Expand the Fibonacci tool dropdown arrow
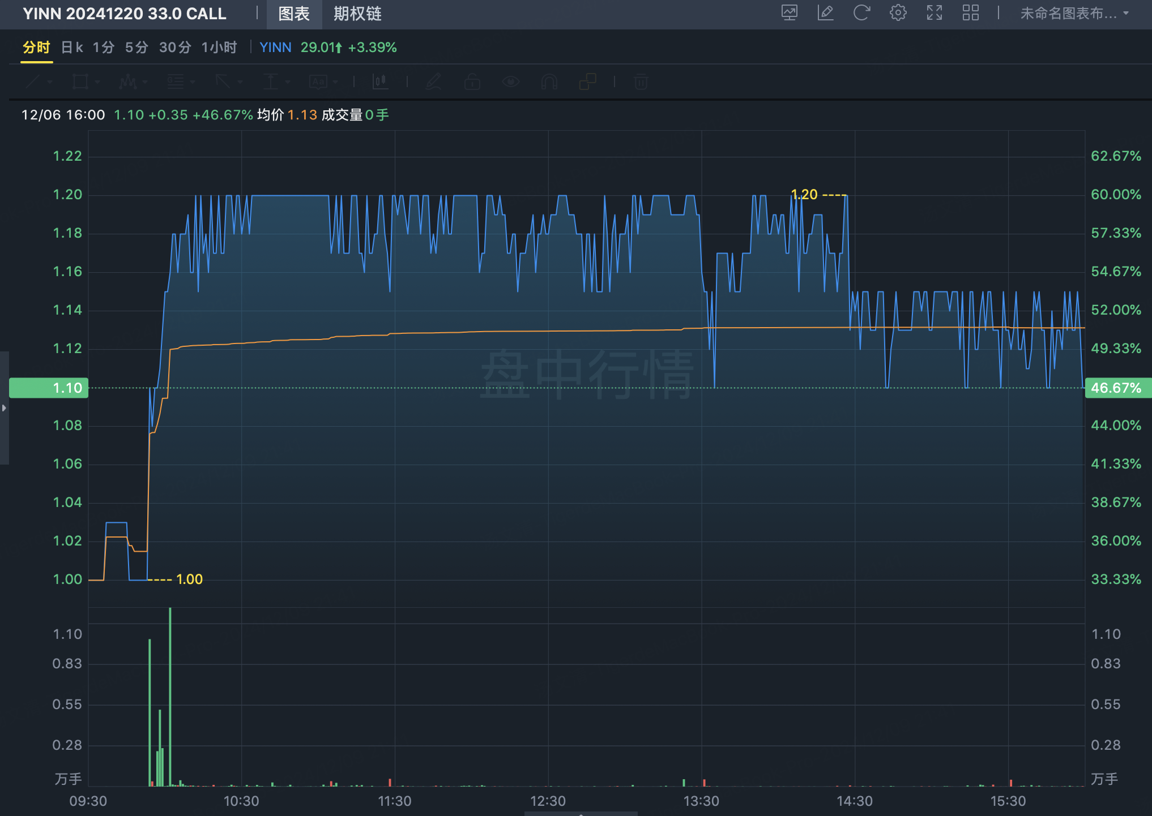This screenshot has height=816, width=1152. (x=193, y=83)
